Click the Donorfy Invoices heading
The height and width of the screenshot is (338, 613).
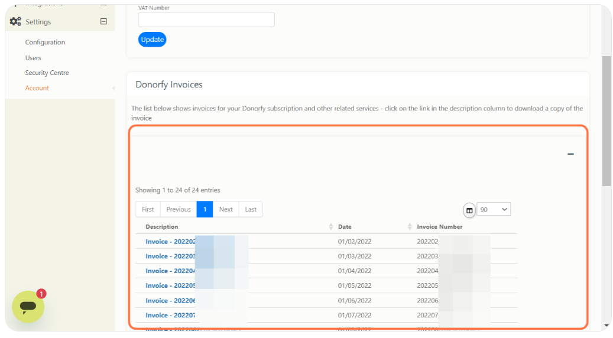169,84
